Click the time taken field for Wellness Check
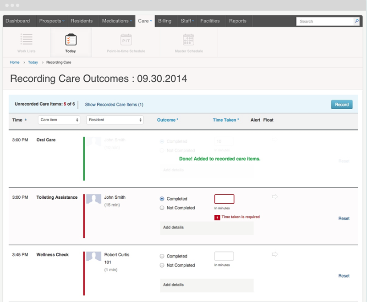 click(224, 256)
